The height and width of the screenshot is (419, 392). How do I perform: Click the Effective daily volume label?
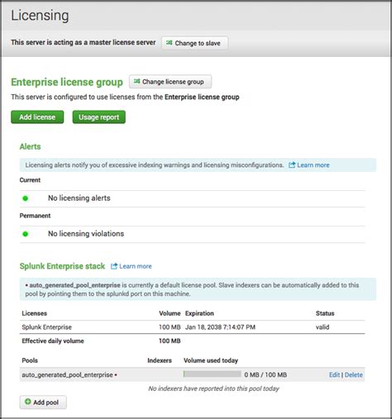(x=53, y=340)
